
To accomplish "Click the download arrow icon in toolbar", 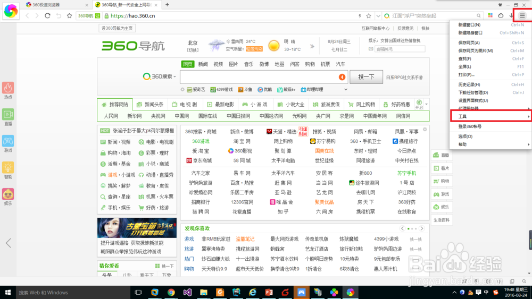I will click(x=511, y=15).
